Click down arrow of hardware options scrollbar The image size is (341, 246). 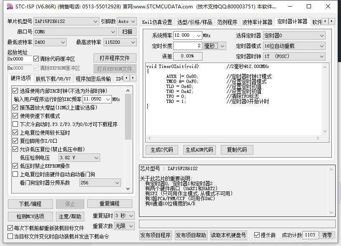[128, 188]
